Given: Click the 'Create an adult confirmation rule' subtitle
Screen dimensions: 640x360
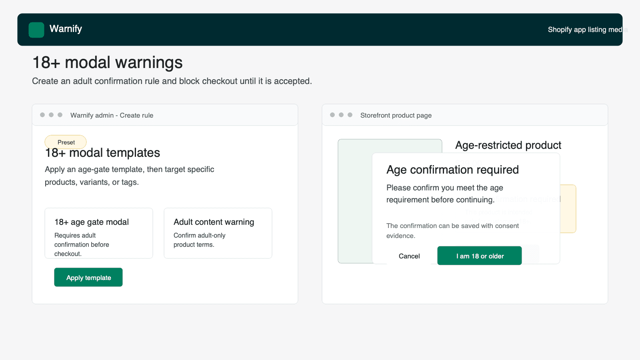Looking at the screenshot, I should pyautogui.click(x=172, y=81).
